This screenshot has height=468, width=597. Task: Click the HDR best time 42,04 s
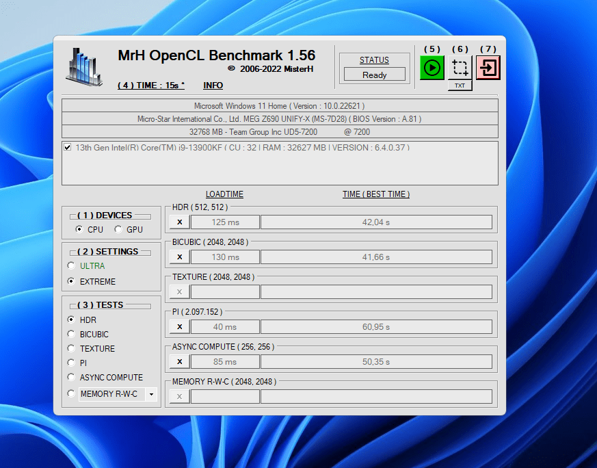click(x=376, y=222)
